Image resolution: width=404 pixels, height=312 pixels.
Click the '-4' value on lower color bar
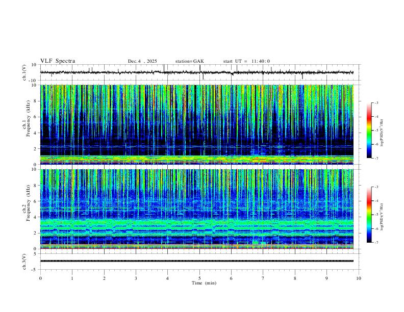(376, 201)
